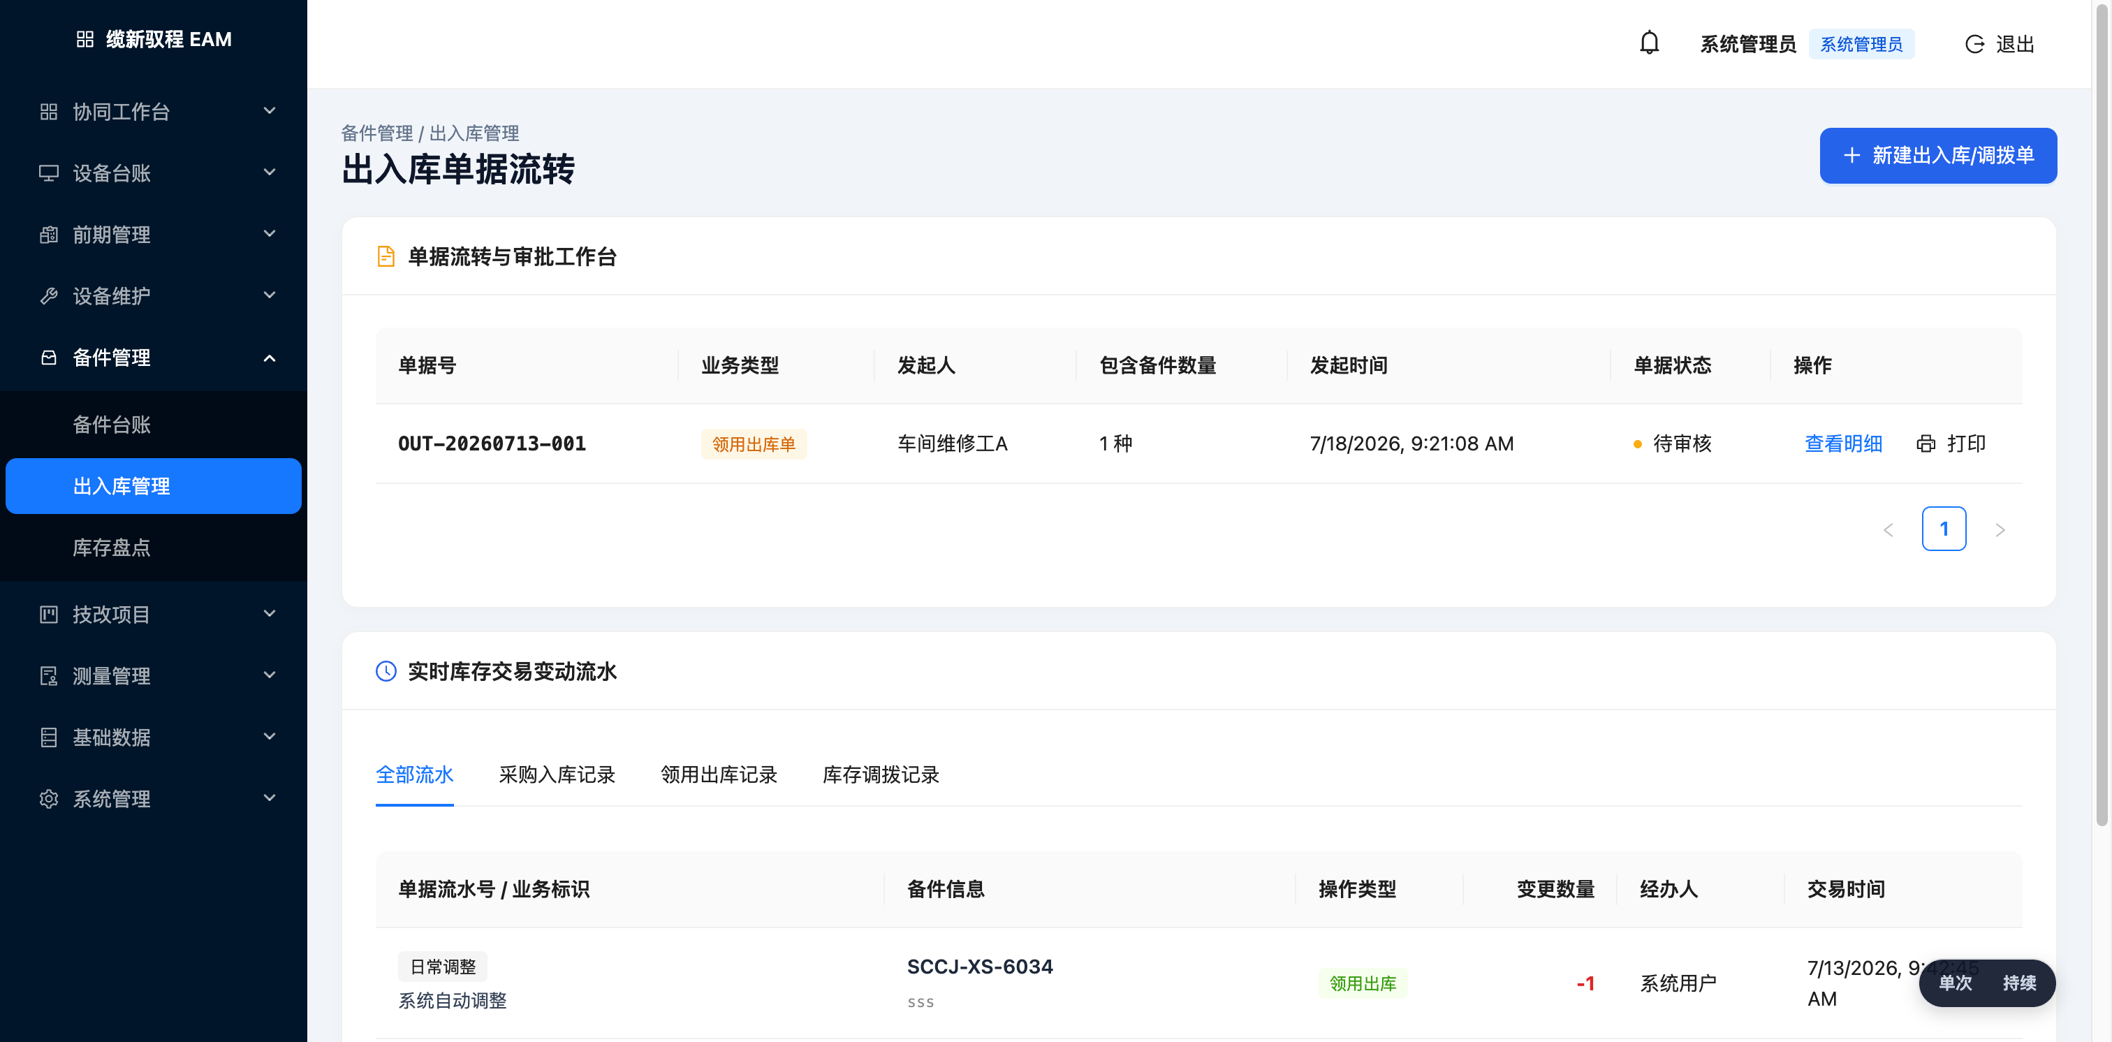Click the 前期管理 building icon
The height and width of the screenshot is (1042, 2112).
(49, 235)
